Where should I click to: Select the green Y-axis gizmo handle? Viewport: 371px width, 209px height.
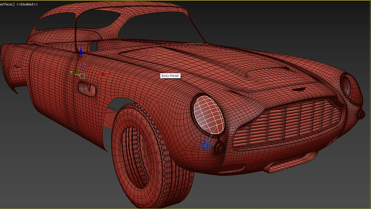(x=72, y=73)
